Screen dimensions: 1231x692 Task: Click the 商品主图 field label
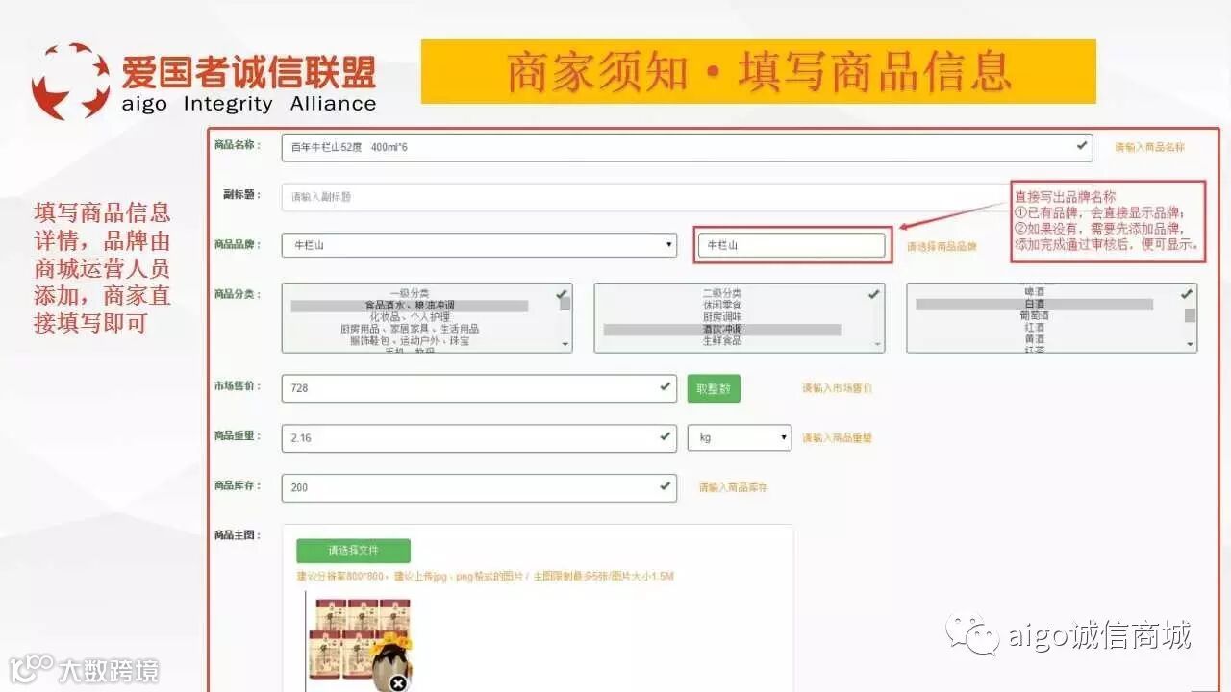(237, 534)
